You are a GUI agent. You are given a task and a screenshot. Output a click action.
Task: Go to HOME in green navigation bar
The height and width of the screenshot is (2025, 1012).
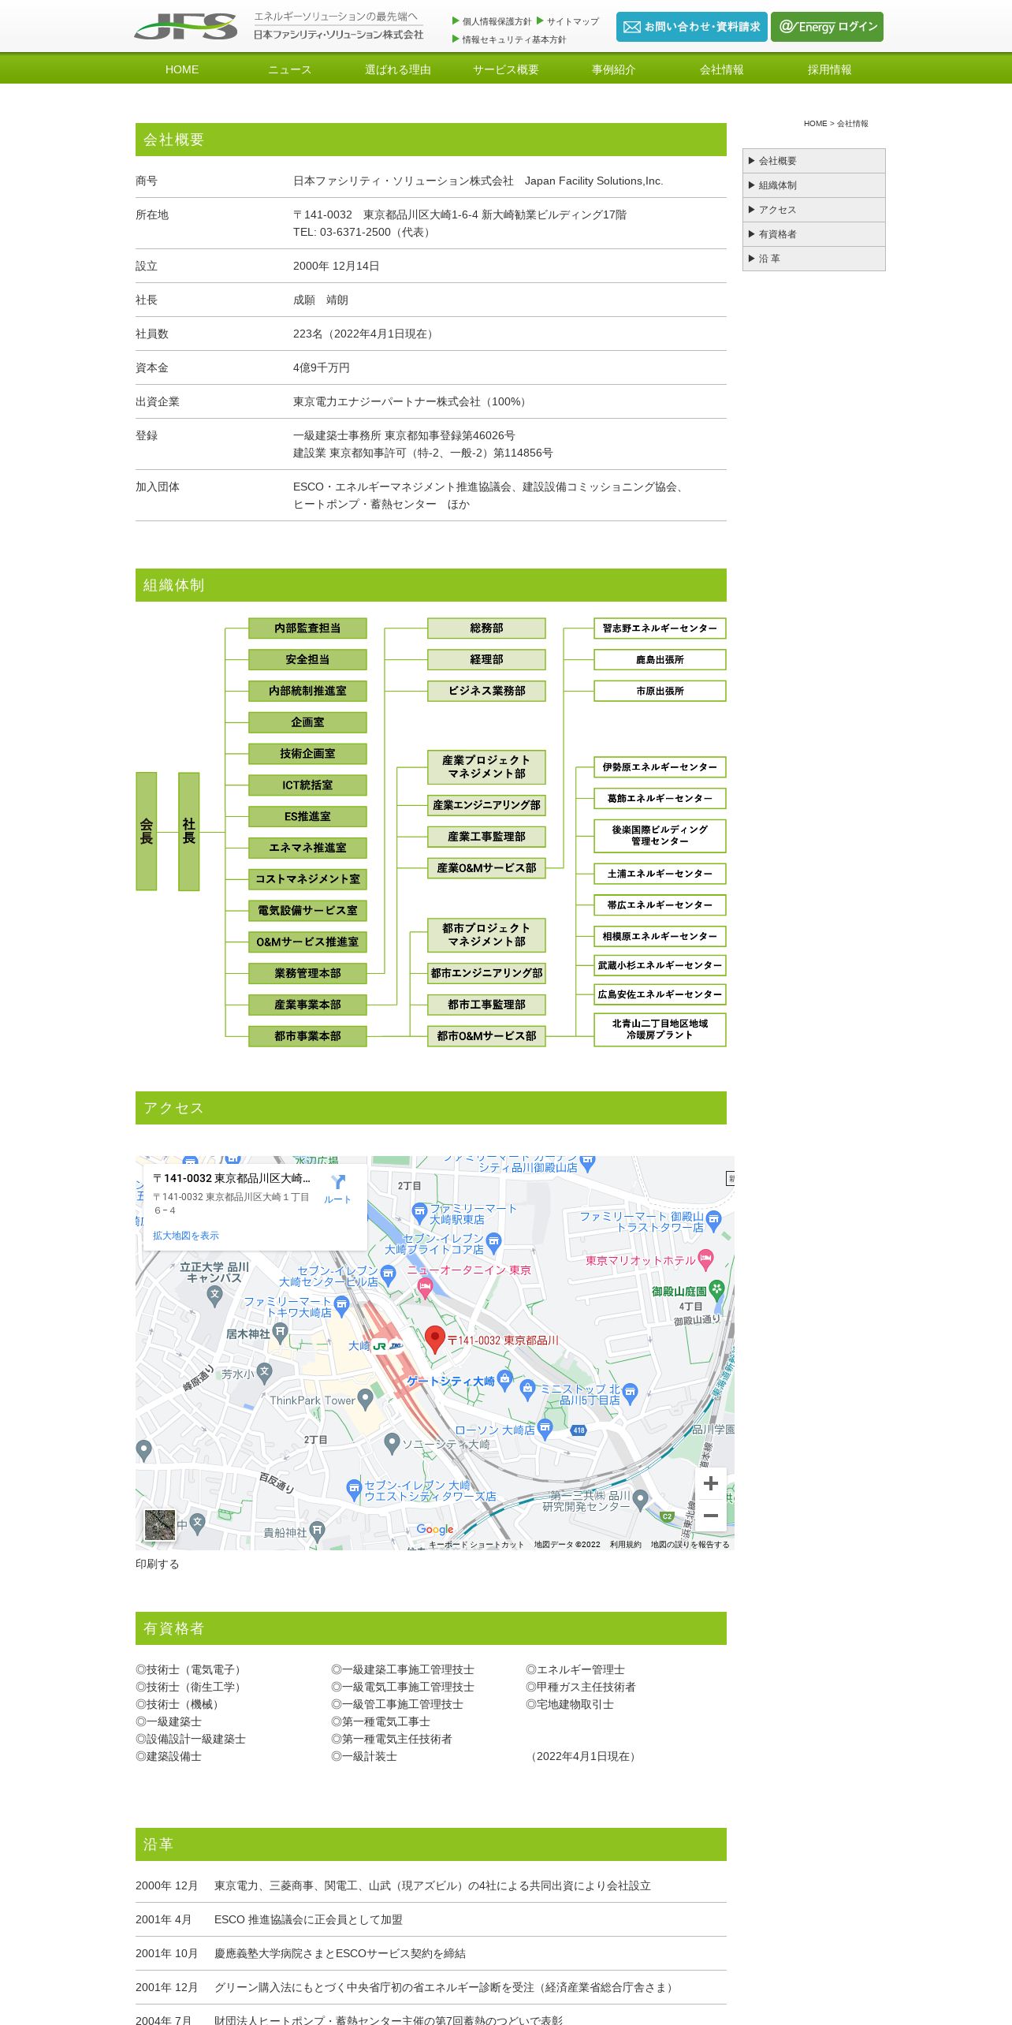point(182,69)
